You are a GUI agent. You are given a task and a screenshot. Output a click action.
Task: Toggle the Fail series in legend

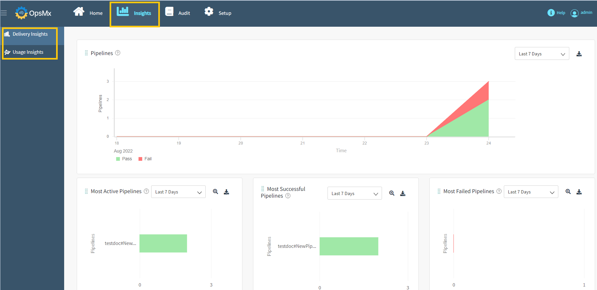145,159
